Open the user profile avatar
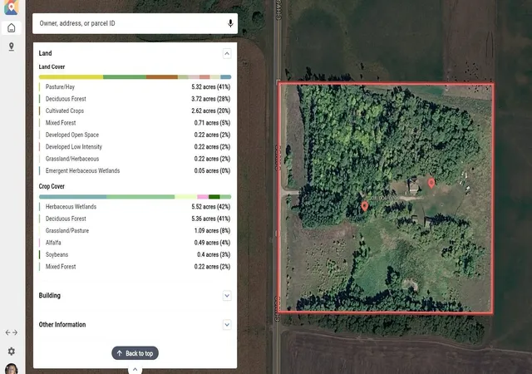The height and width of the screenshot is (374, 532). click(12, 369)
